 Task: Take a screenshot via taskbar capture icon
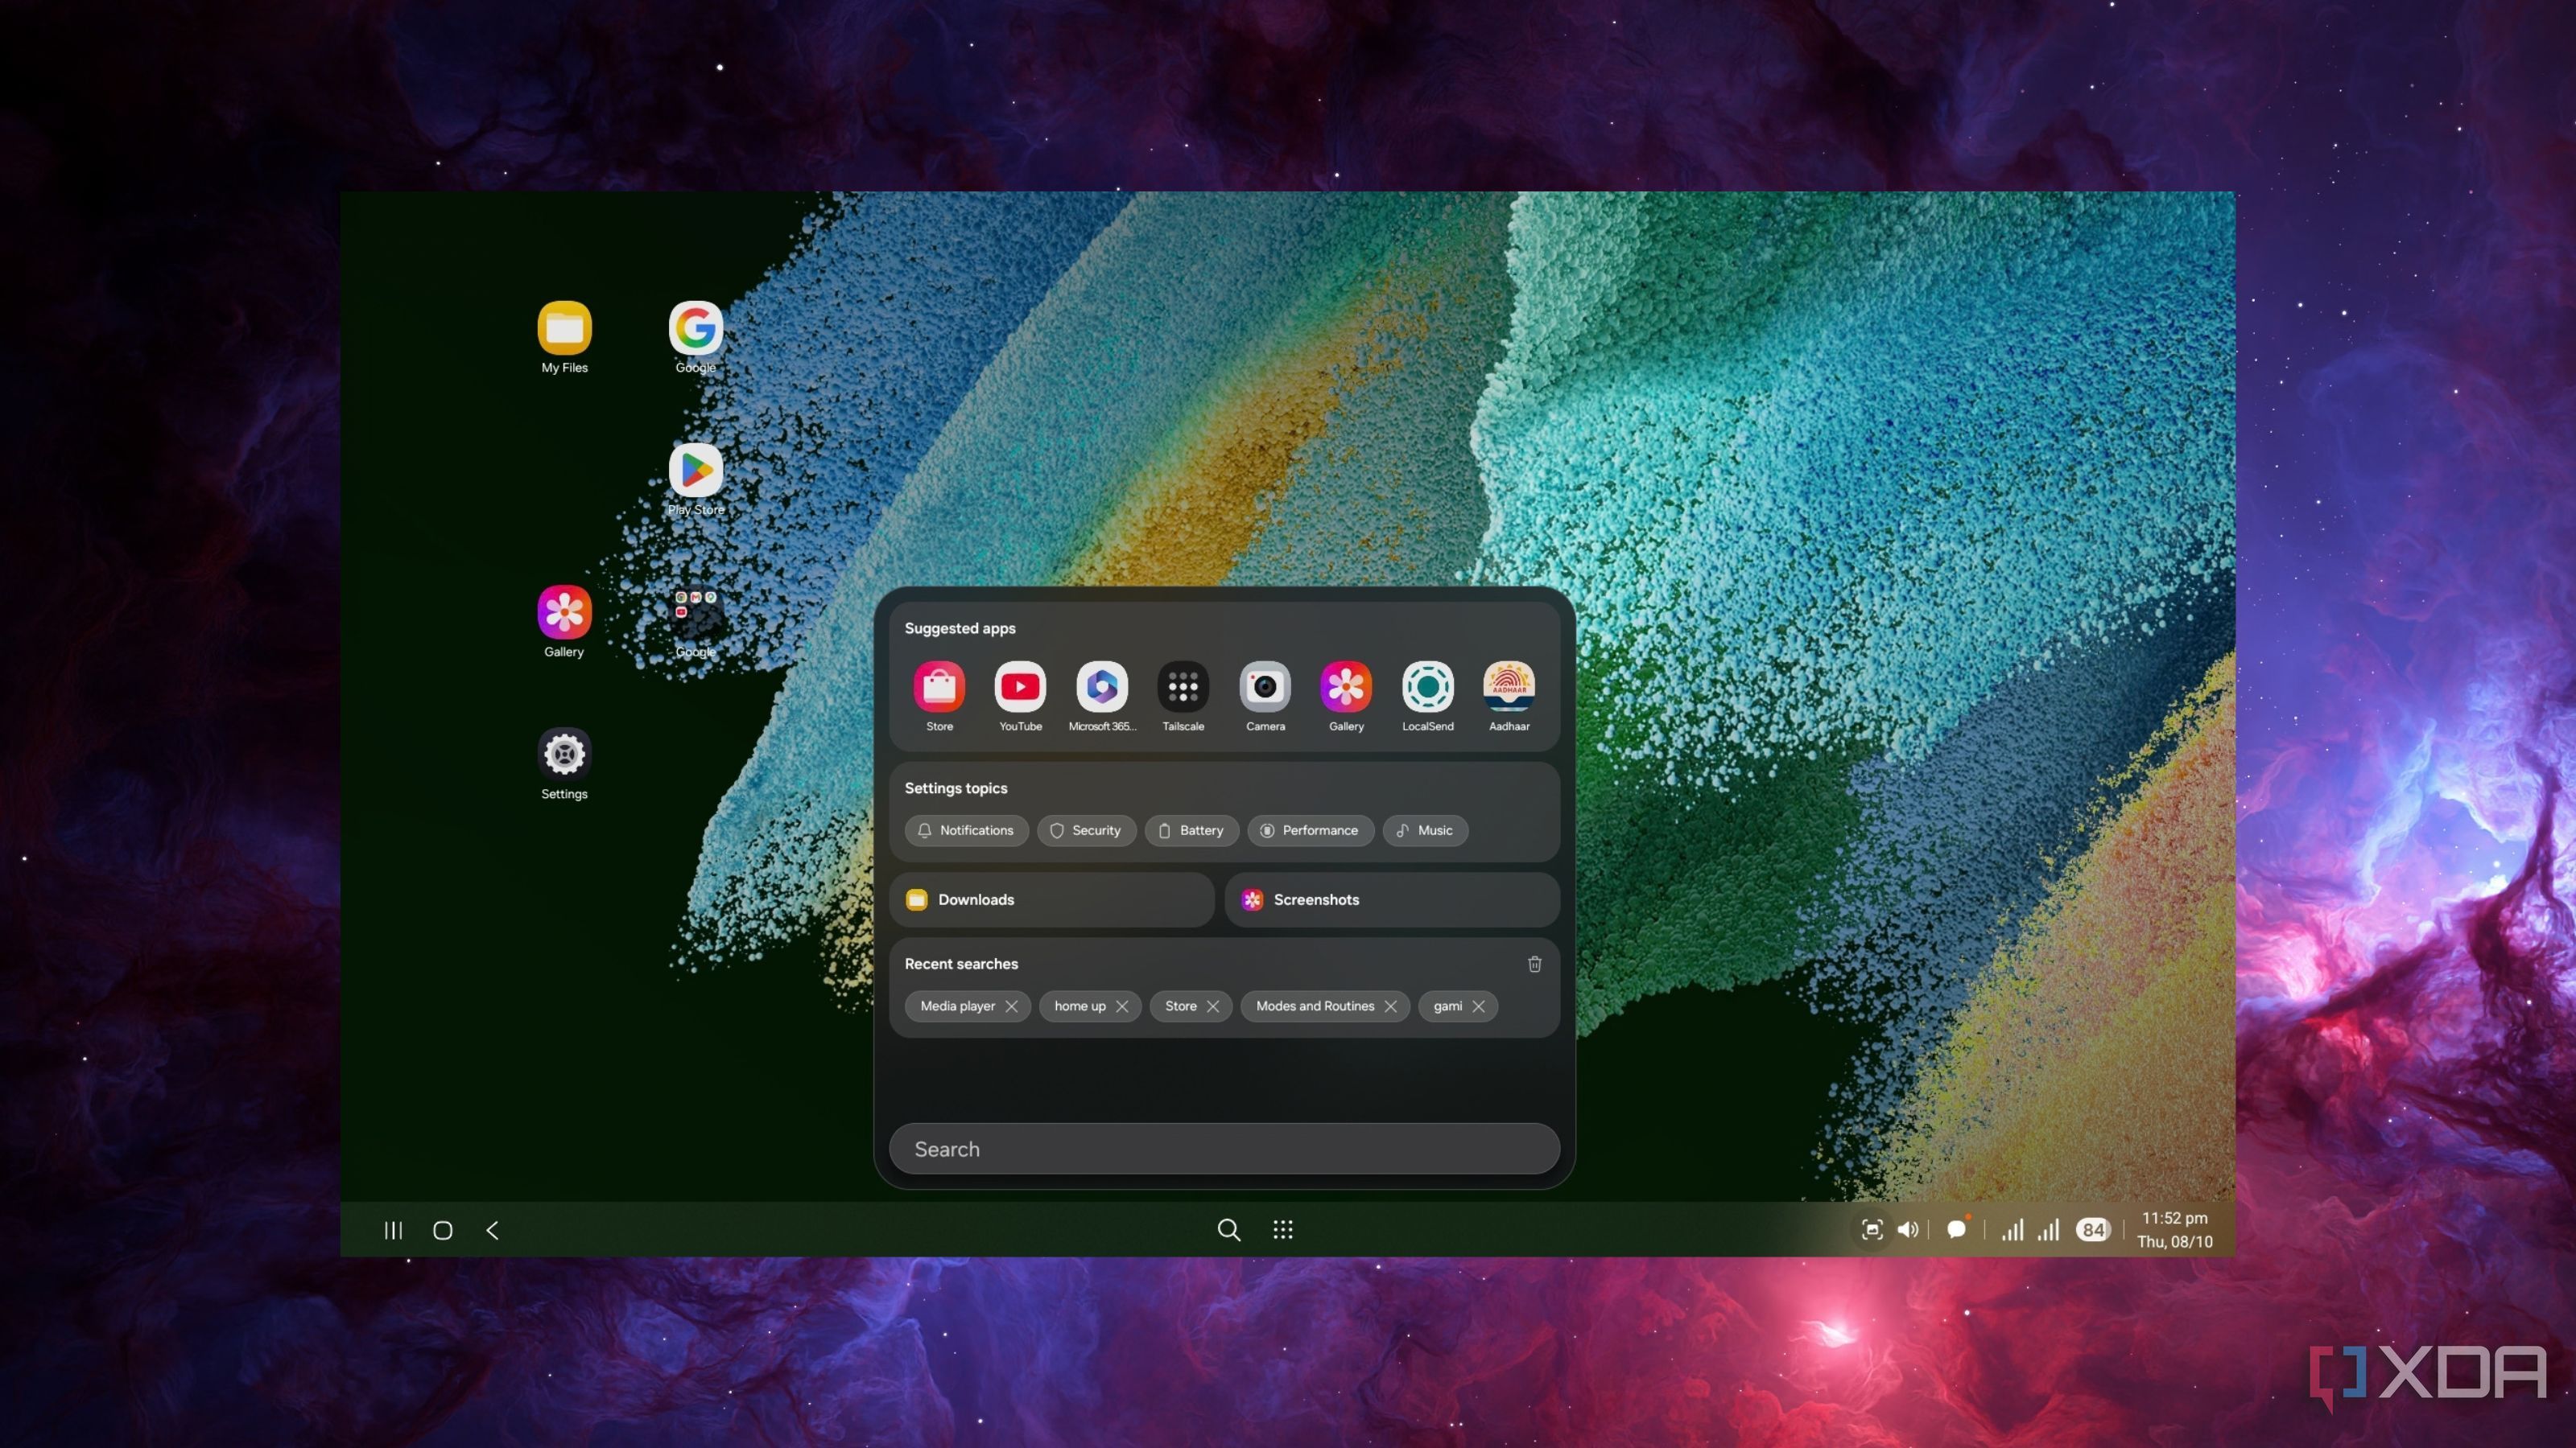click(x=1872, y=1229)
